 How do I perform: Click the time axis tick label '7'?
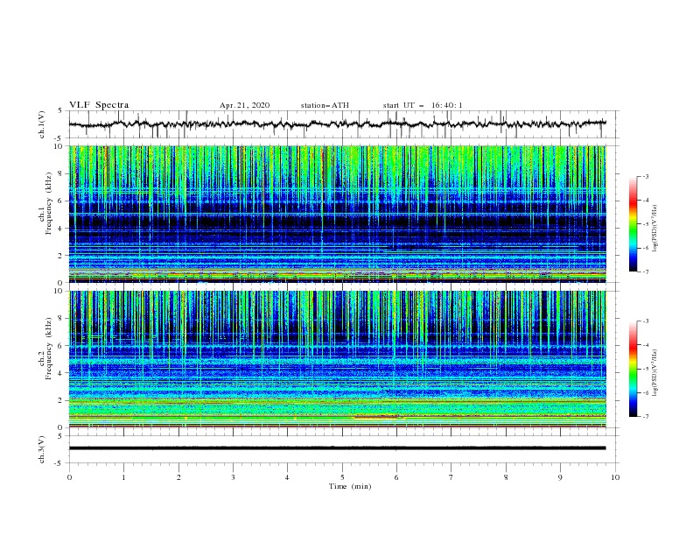(x=451, y=477)
